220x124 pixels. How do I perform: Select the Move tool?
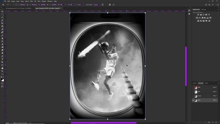[x=2, y=11]
